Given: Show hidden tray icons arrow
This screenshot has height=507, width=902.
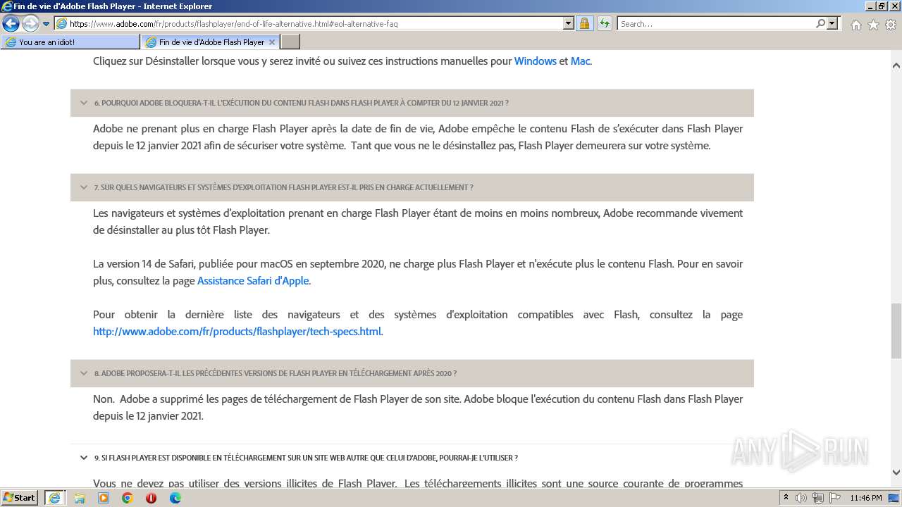Looking at the screenshot, I should [x=786, y=498].
